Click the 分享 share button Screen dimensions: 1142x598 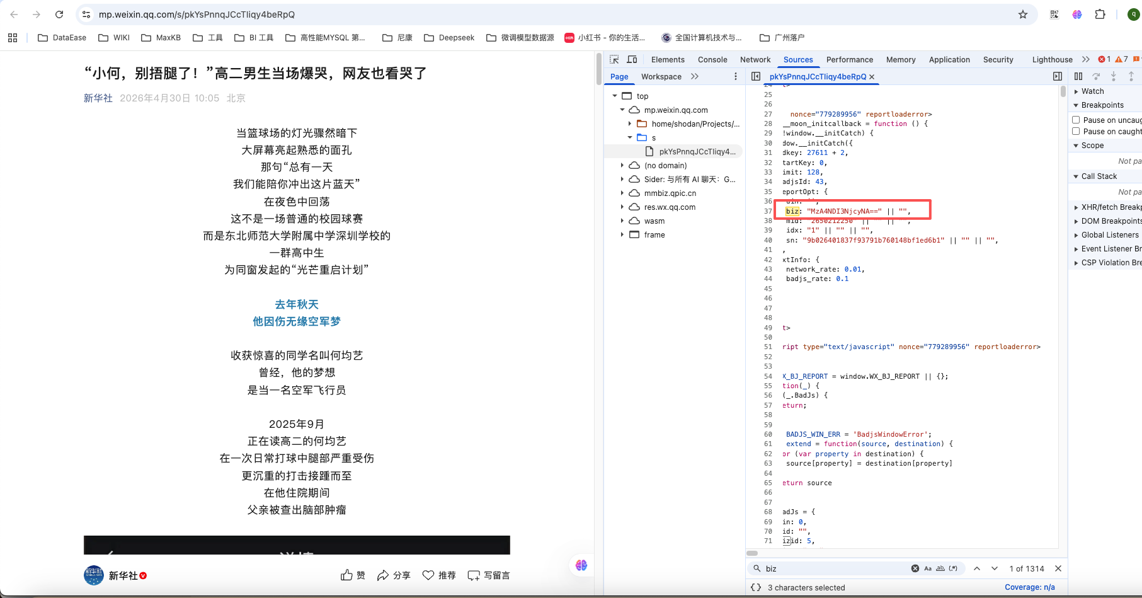pyautogui.click(x=394, y=575)
